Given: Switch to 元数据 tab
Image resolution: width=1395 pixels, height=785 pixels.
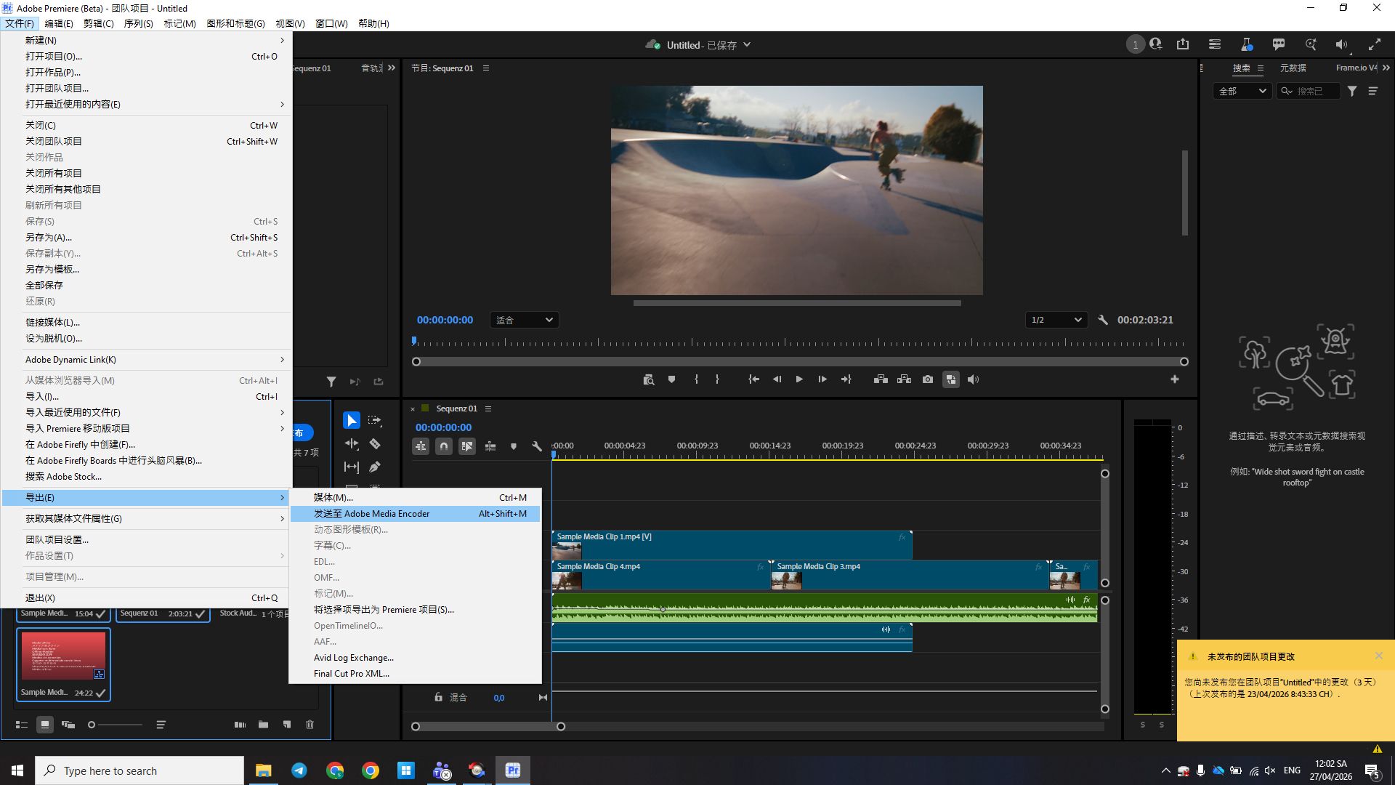Looking at the screenshot, I should (1293, 68).
